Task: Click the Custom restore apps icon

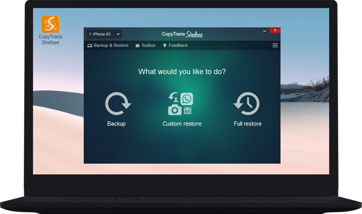Action: pos(181,103)
